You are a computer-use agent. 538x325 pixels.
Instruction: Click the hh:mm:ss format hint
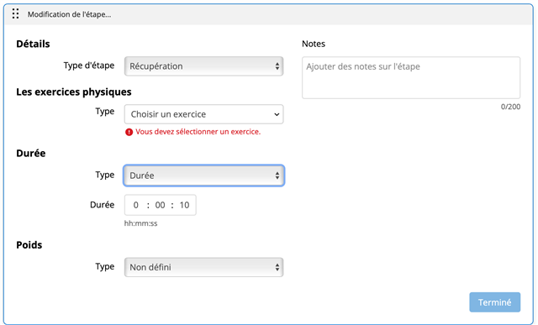coord(140,223)
